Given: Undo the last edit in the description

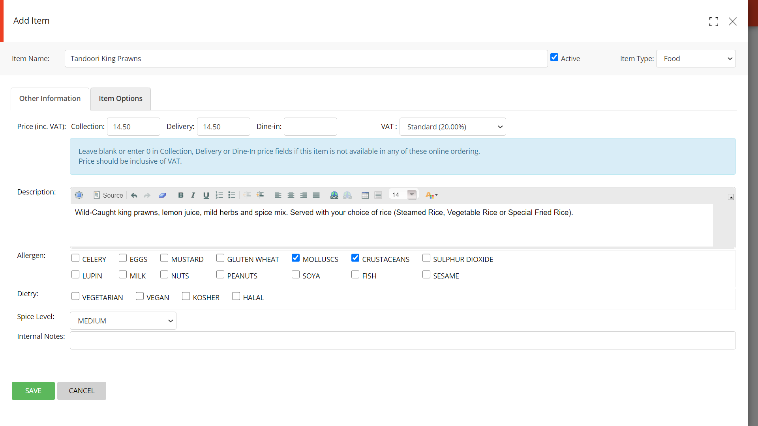Looking at the screenshot, I should [x=134, y=195].
